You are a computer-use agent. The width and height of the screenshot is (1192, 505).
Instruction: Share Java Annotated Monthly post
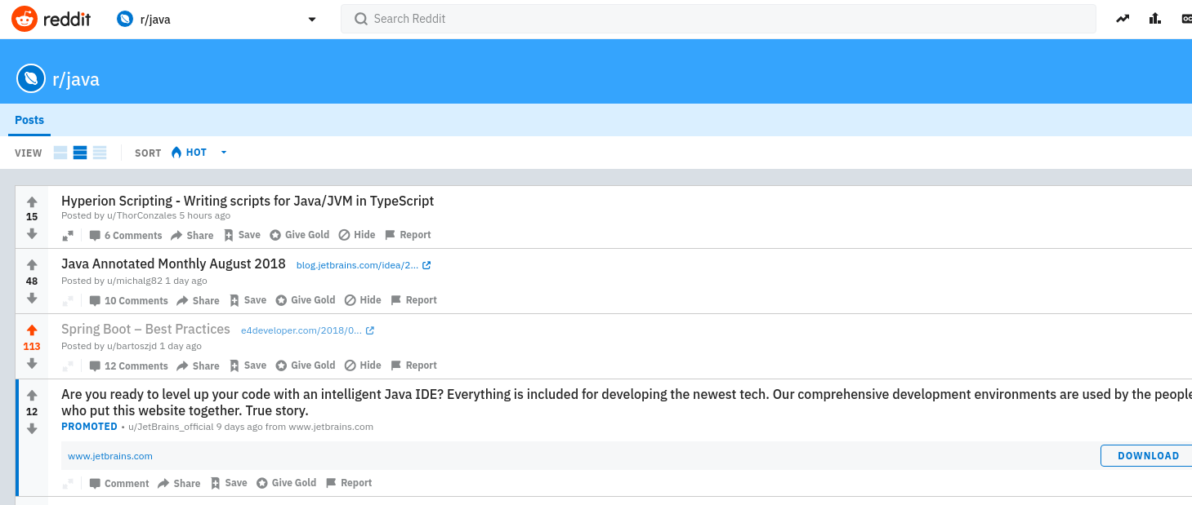click(x=198, y=300)
